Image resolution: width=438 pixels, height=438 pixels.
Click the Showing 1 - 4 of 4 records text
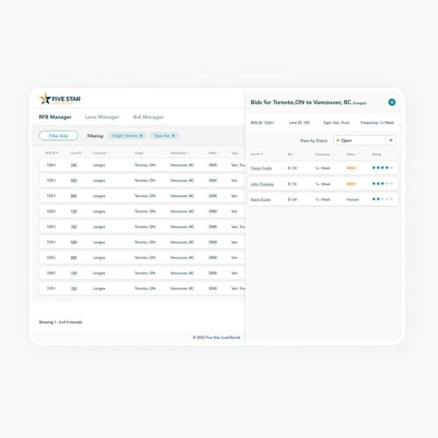coord(60,322)
